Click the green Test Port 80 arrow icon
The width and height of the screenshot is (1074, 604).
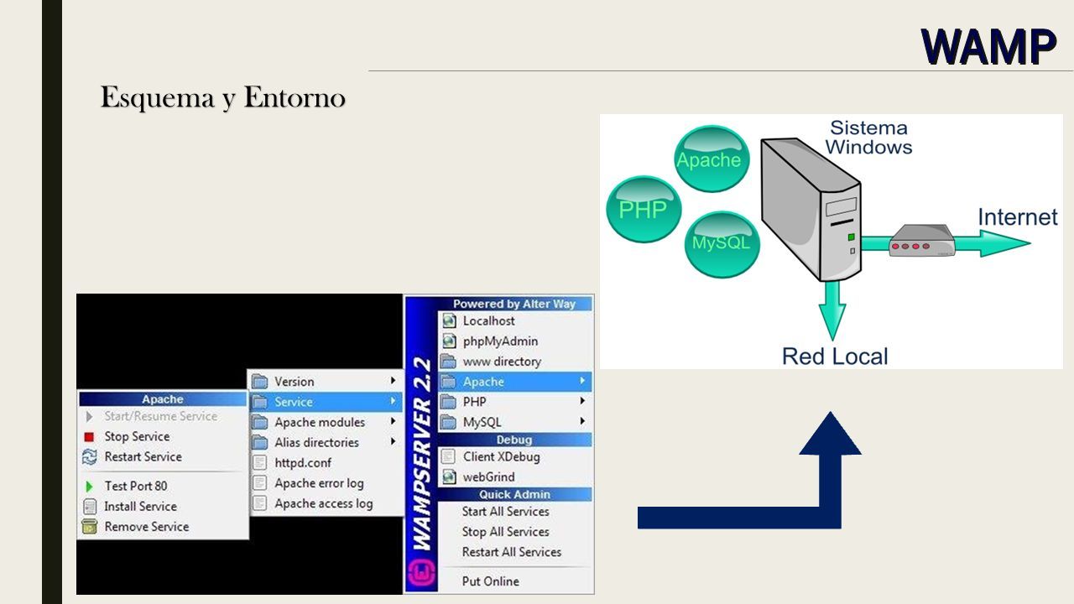coord(89,486)
